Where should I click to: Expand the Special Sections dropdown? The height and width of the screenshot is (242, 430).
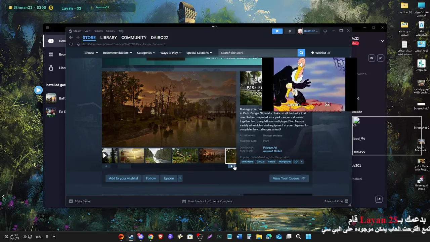point(199,53)
